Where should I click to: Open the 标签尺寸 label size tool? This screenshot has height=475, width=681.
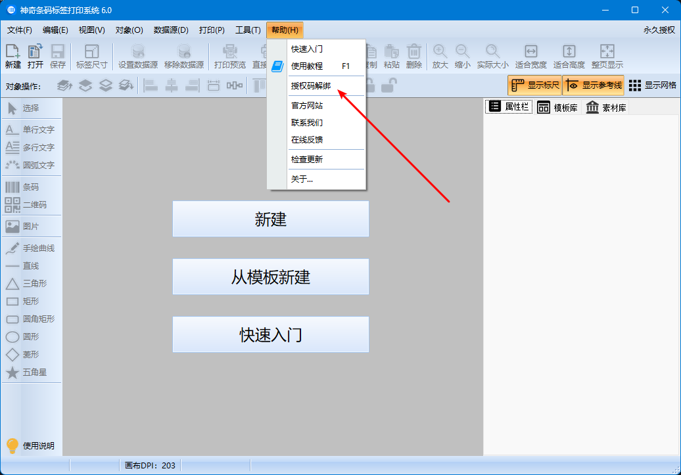point(91,57)
